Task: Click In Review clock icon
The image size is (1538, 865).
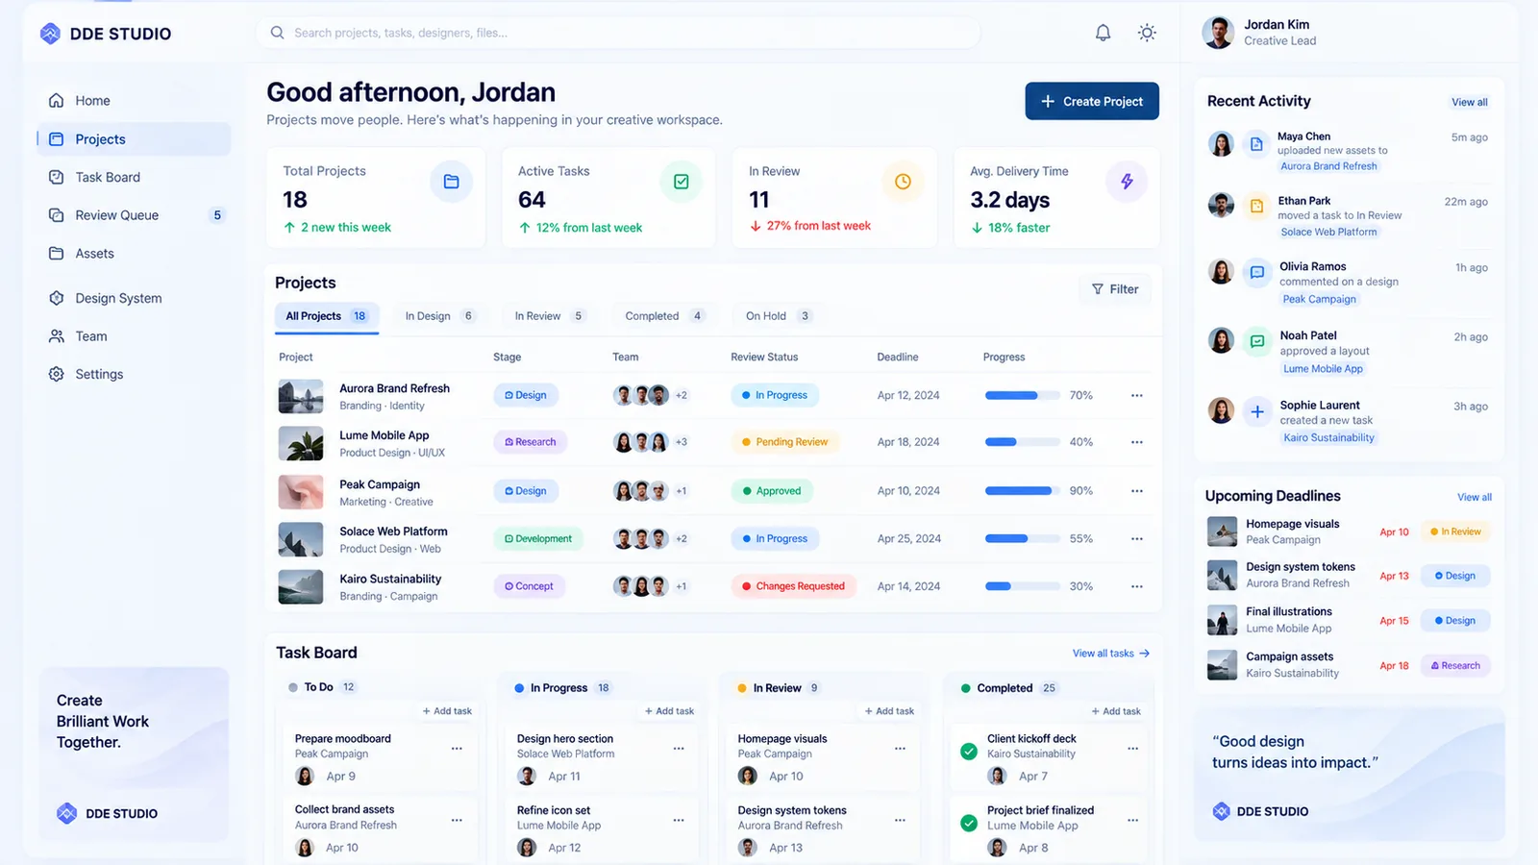Action: (x=903, y=182)
